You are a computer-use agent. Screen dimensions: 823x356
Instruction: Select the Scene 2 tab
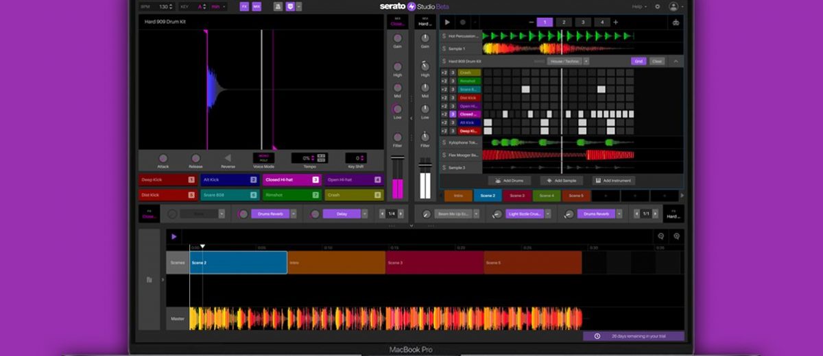tap(488, 196)
